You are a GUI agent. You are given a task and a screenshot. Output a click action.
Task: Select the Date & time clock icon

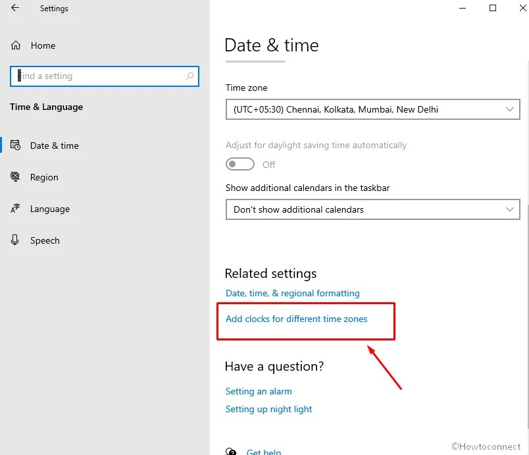(14, 145)
